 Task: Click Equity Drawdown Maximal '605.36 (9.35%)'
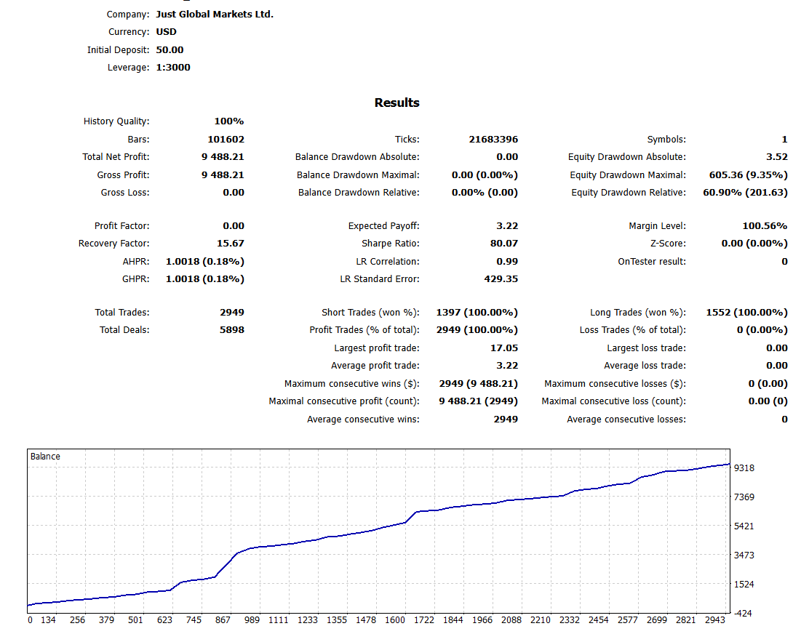pos(749,175)
